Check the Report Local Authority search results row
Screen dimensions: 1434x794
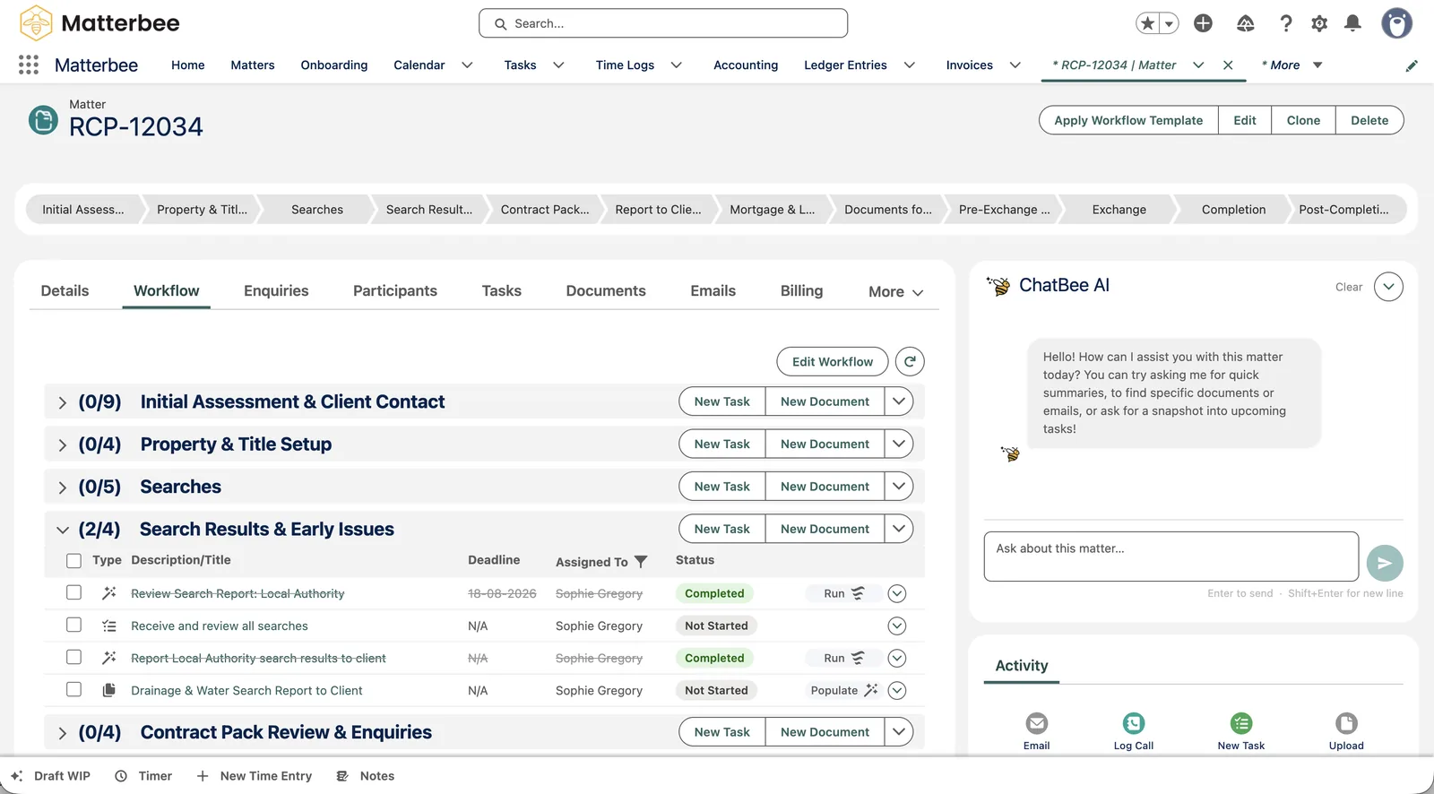(73, 657)
